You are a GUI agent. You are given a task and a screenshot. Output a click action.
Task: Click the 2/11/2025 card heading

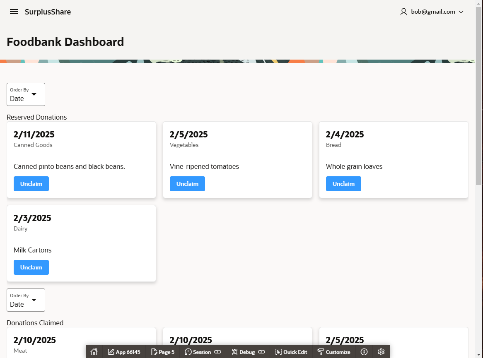click(x=34, y=135)
